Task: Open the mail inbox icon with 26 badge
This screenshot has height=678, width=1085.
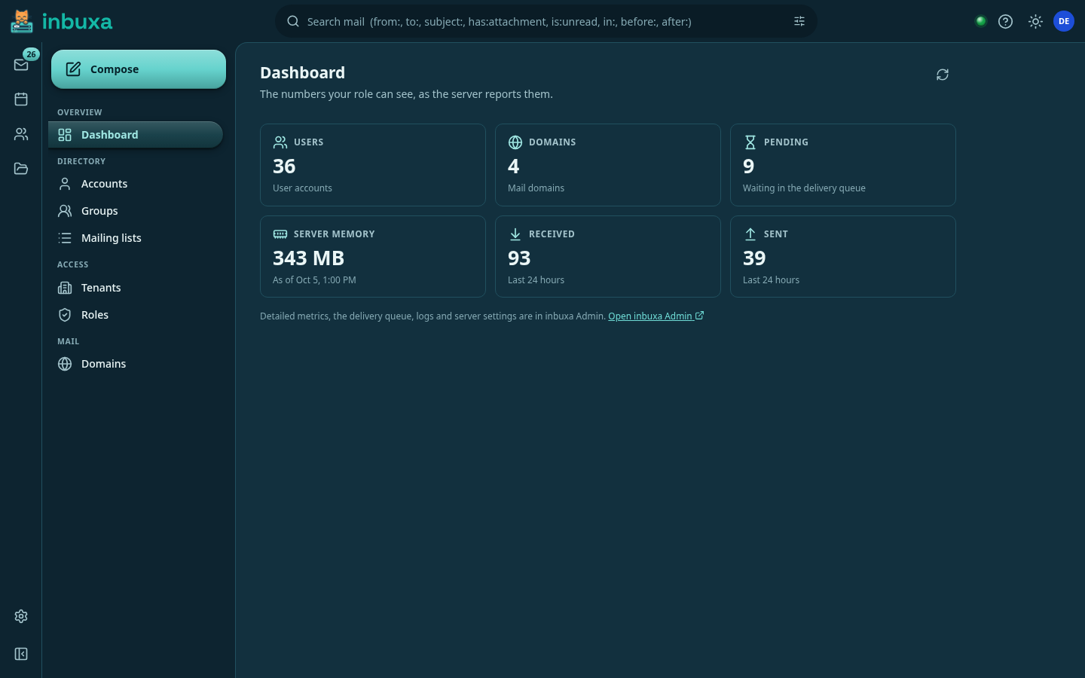Action: pyautogui.click(x=21, y=65)
